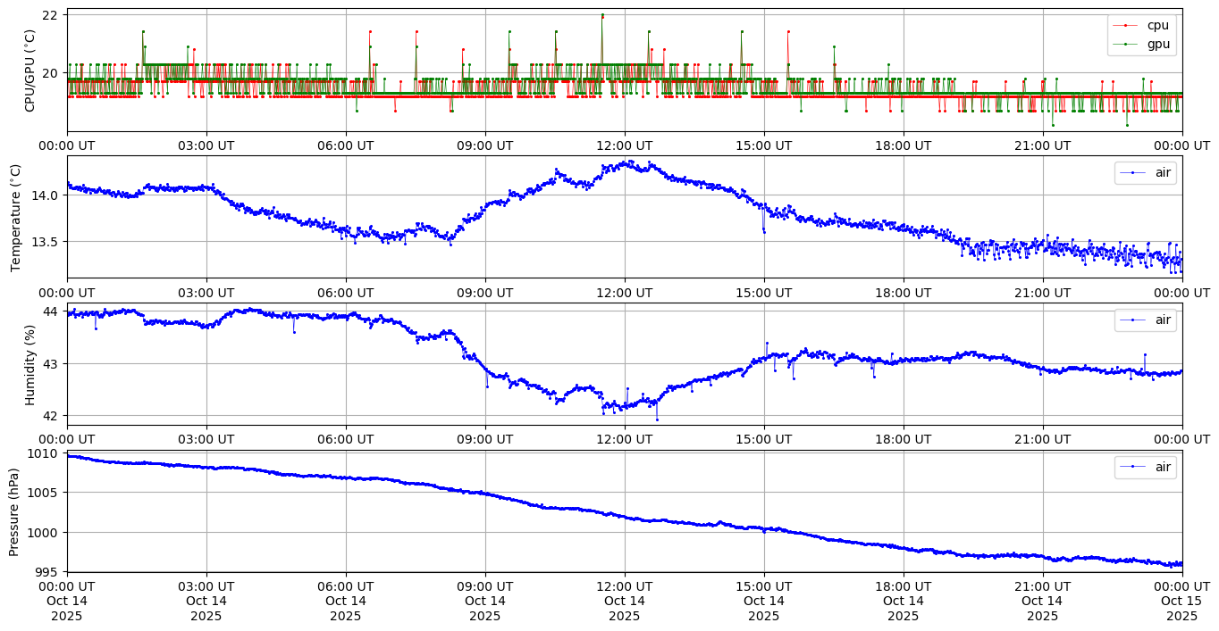Select the Temperature (°C) y-axis label
Viewport: 1219px width, 631px height.
15,217
